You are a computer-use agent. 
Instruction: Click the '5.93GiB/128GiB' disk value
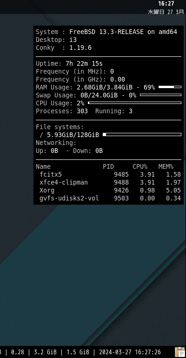coord(73,135)
